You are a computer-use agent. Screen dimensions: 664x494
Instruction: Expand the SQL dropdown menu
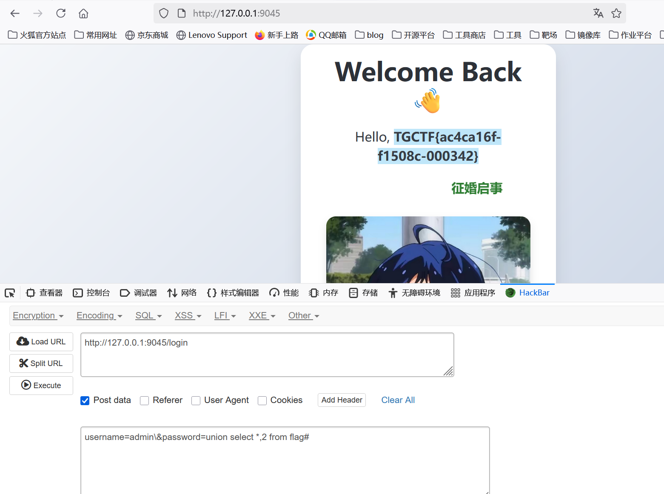click(x=148, y=315)
